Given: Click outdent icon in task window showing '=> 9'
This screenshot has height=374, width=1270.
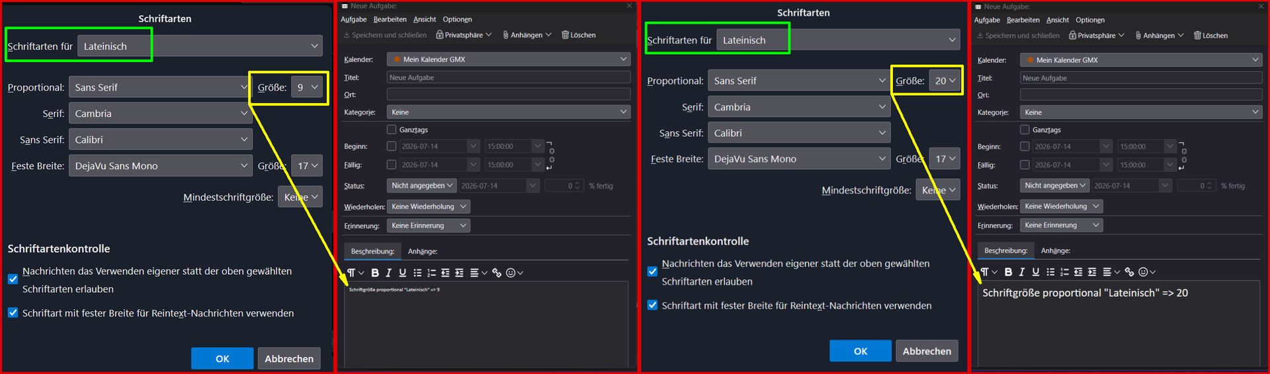Looking at the screenshot, I should coord(445,273).
